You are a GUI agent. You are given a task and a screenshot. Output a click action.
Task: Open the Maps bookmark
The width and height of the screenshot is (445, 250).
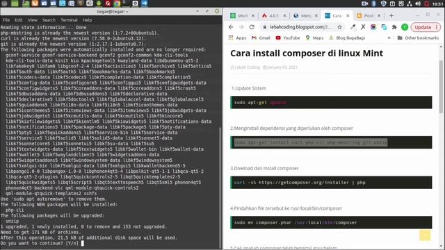point(314,37)
